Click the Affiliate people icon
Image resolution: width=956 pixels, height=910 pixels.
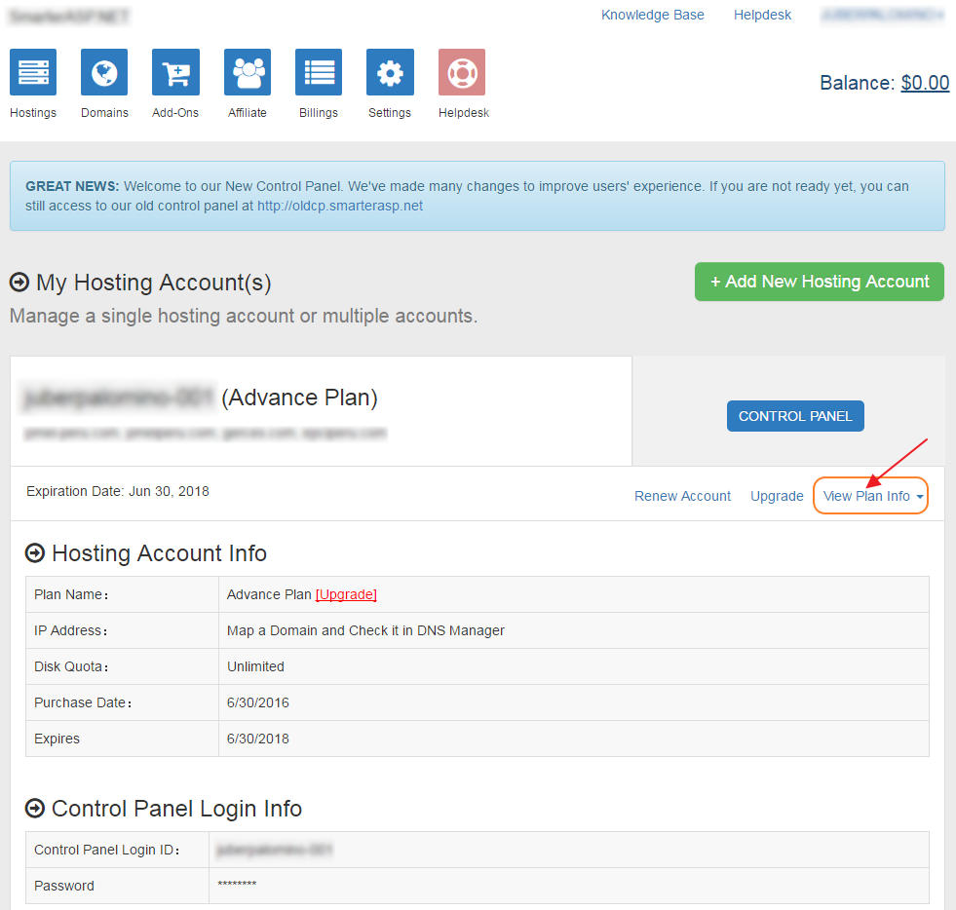pos(247,72)
